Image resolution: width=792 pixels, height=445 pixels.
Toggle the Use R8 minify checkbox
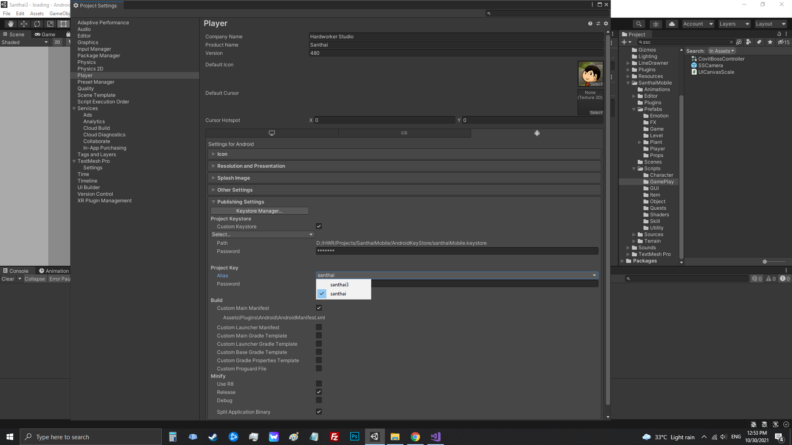pyautogui.click(x=319, y=384)
